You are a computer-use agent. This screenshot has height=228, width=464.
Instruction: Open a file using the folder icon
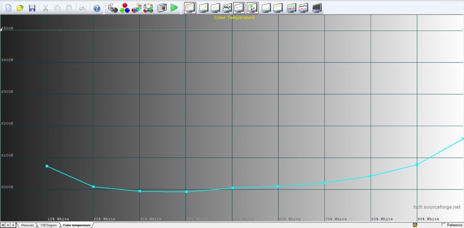point(20,7)
